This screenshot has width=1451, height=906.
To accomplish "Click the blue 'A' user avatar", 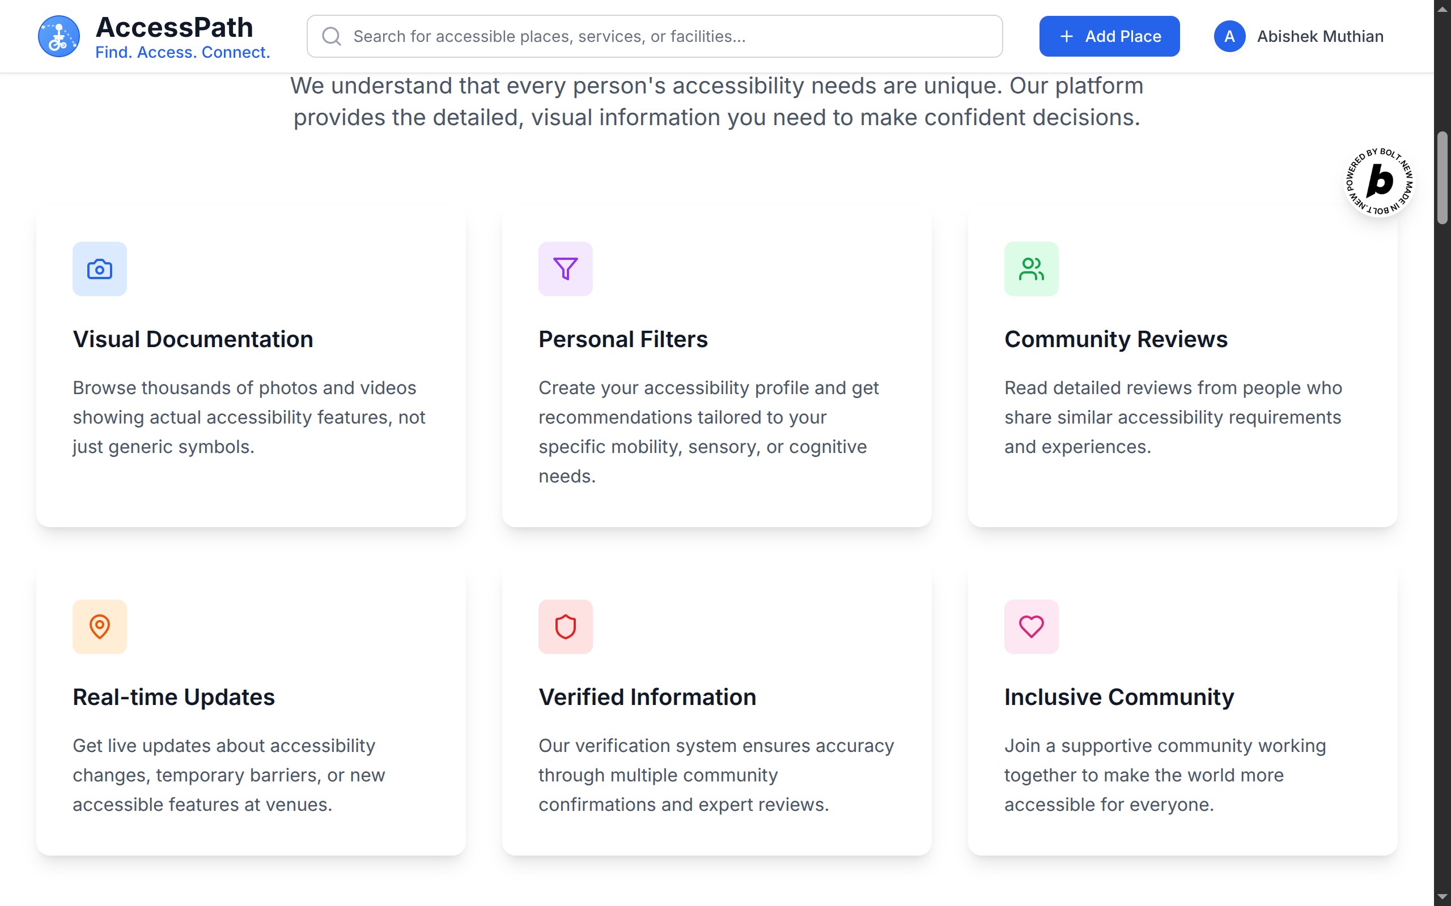I will point(1229,37).
